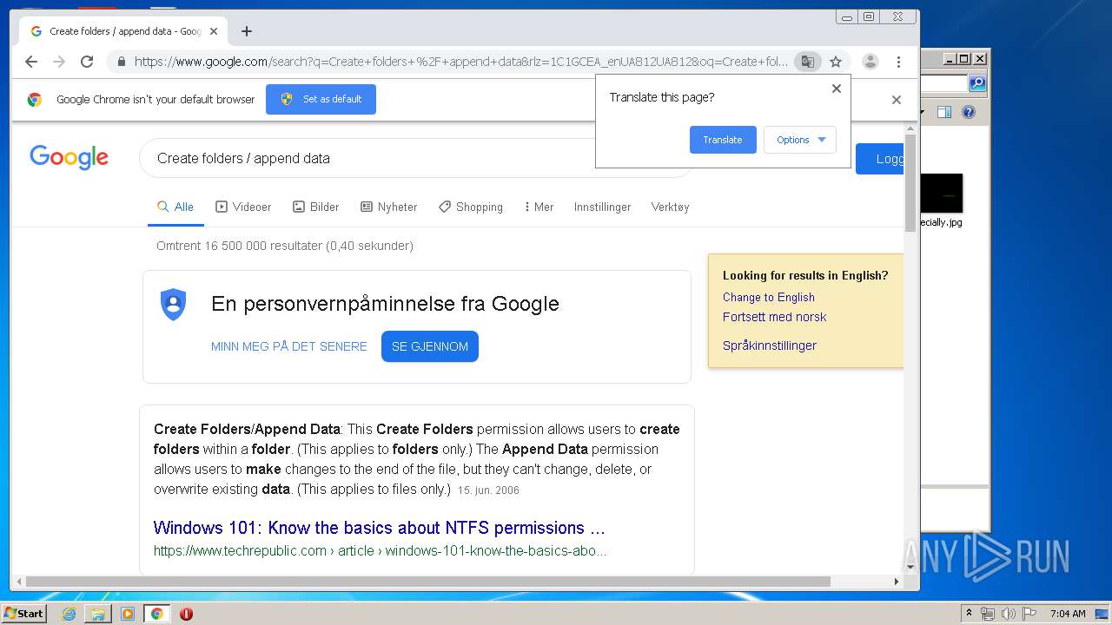Open Språkinnstillinger link
Image resolution: width=1112 pixels, height=625 pixels.
coord(770,345)
